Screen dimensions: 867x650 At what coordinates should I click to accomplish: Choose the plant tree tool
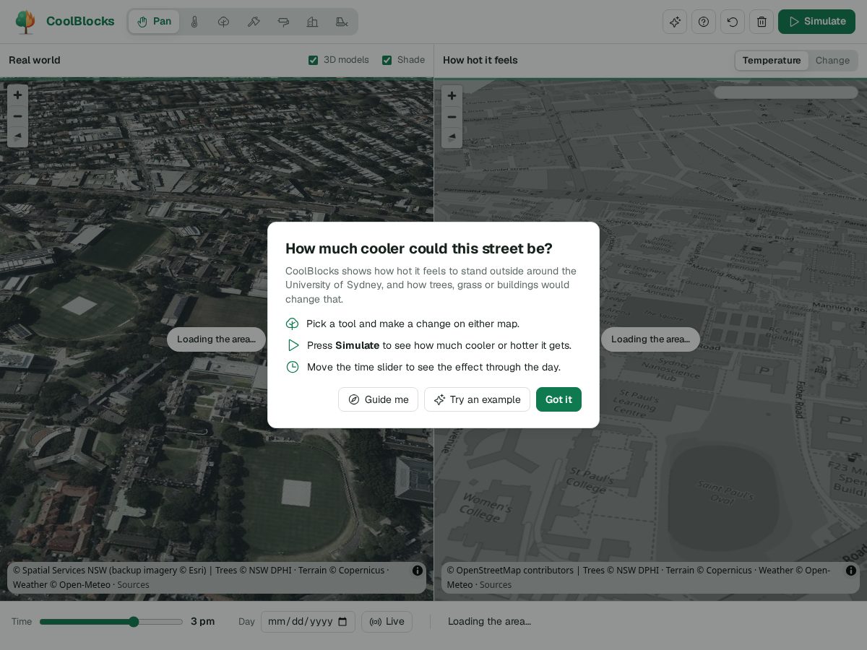coord(224,22)
